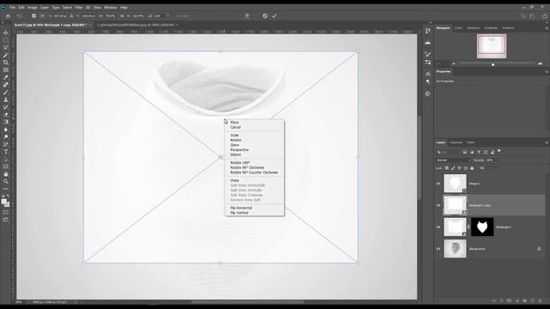Click the Rectangle 1 layer mask thumbnail
This screenshot has height=309, width=550.
pos(482,227)
